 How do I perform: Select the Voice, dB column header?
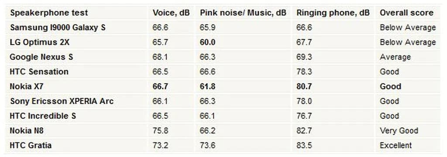[171, 13]
